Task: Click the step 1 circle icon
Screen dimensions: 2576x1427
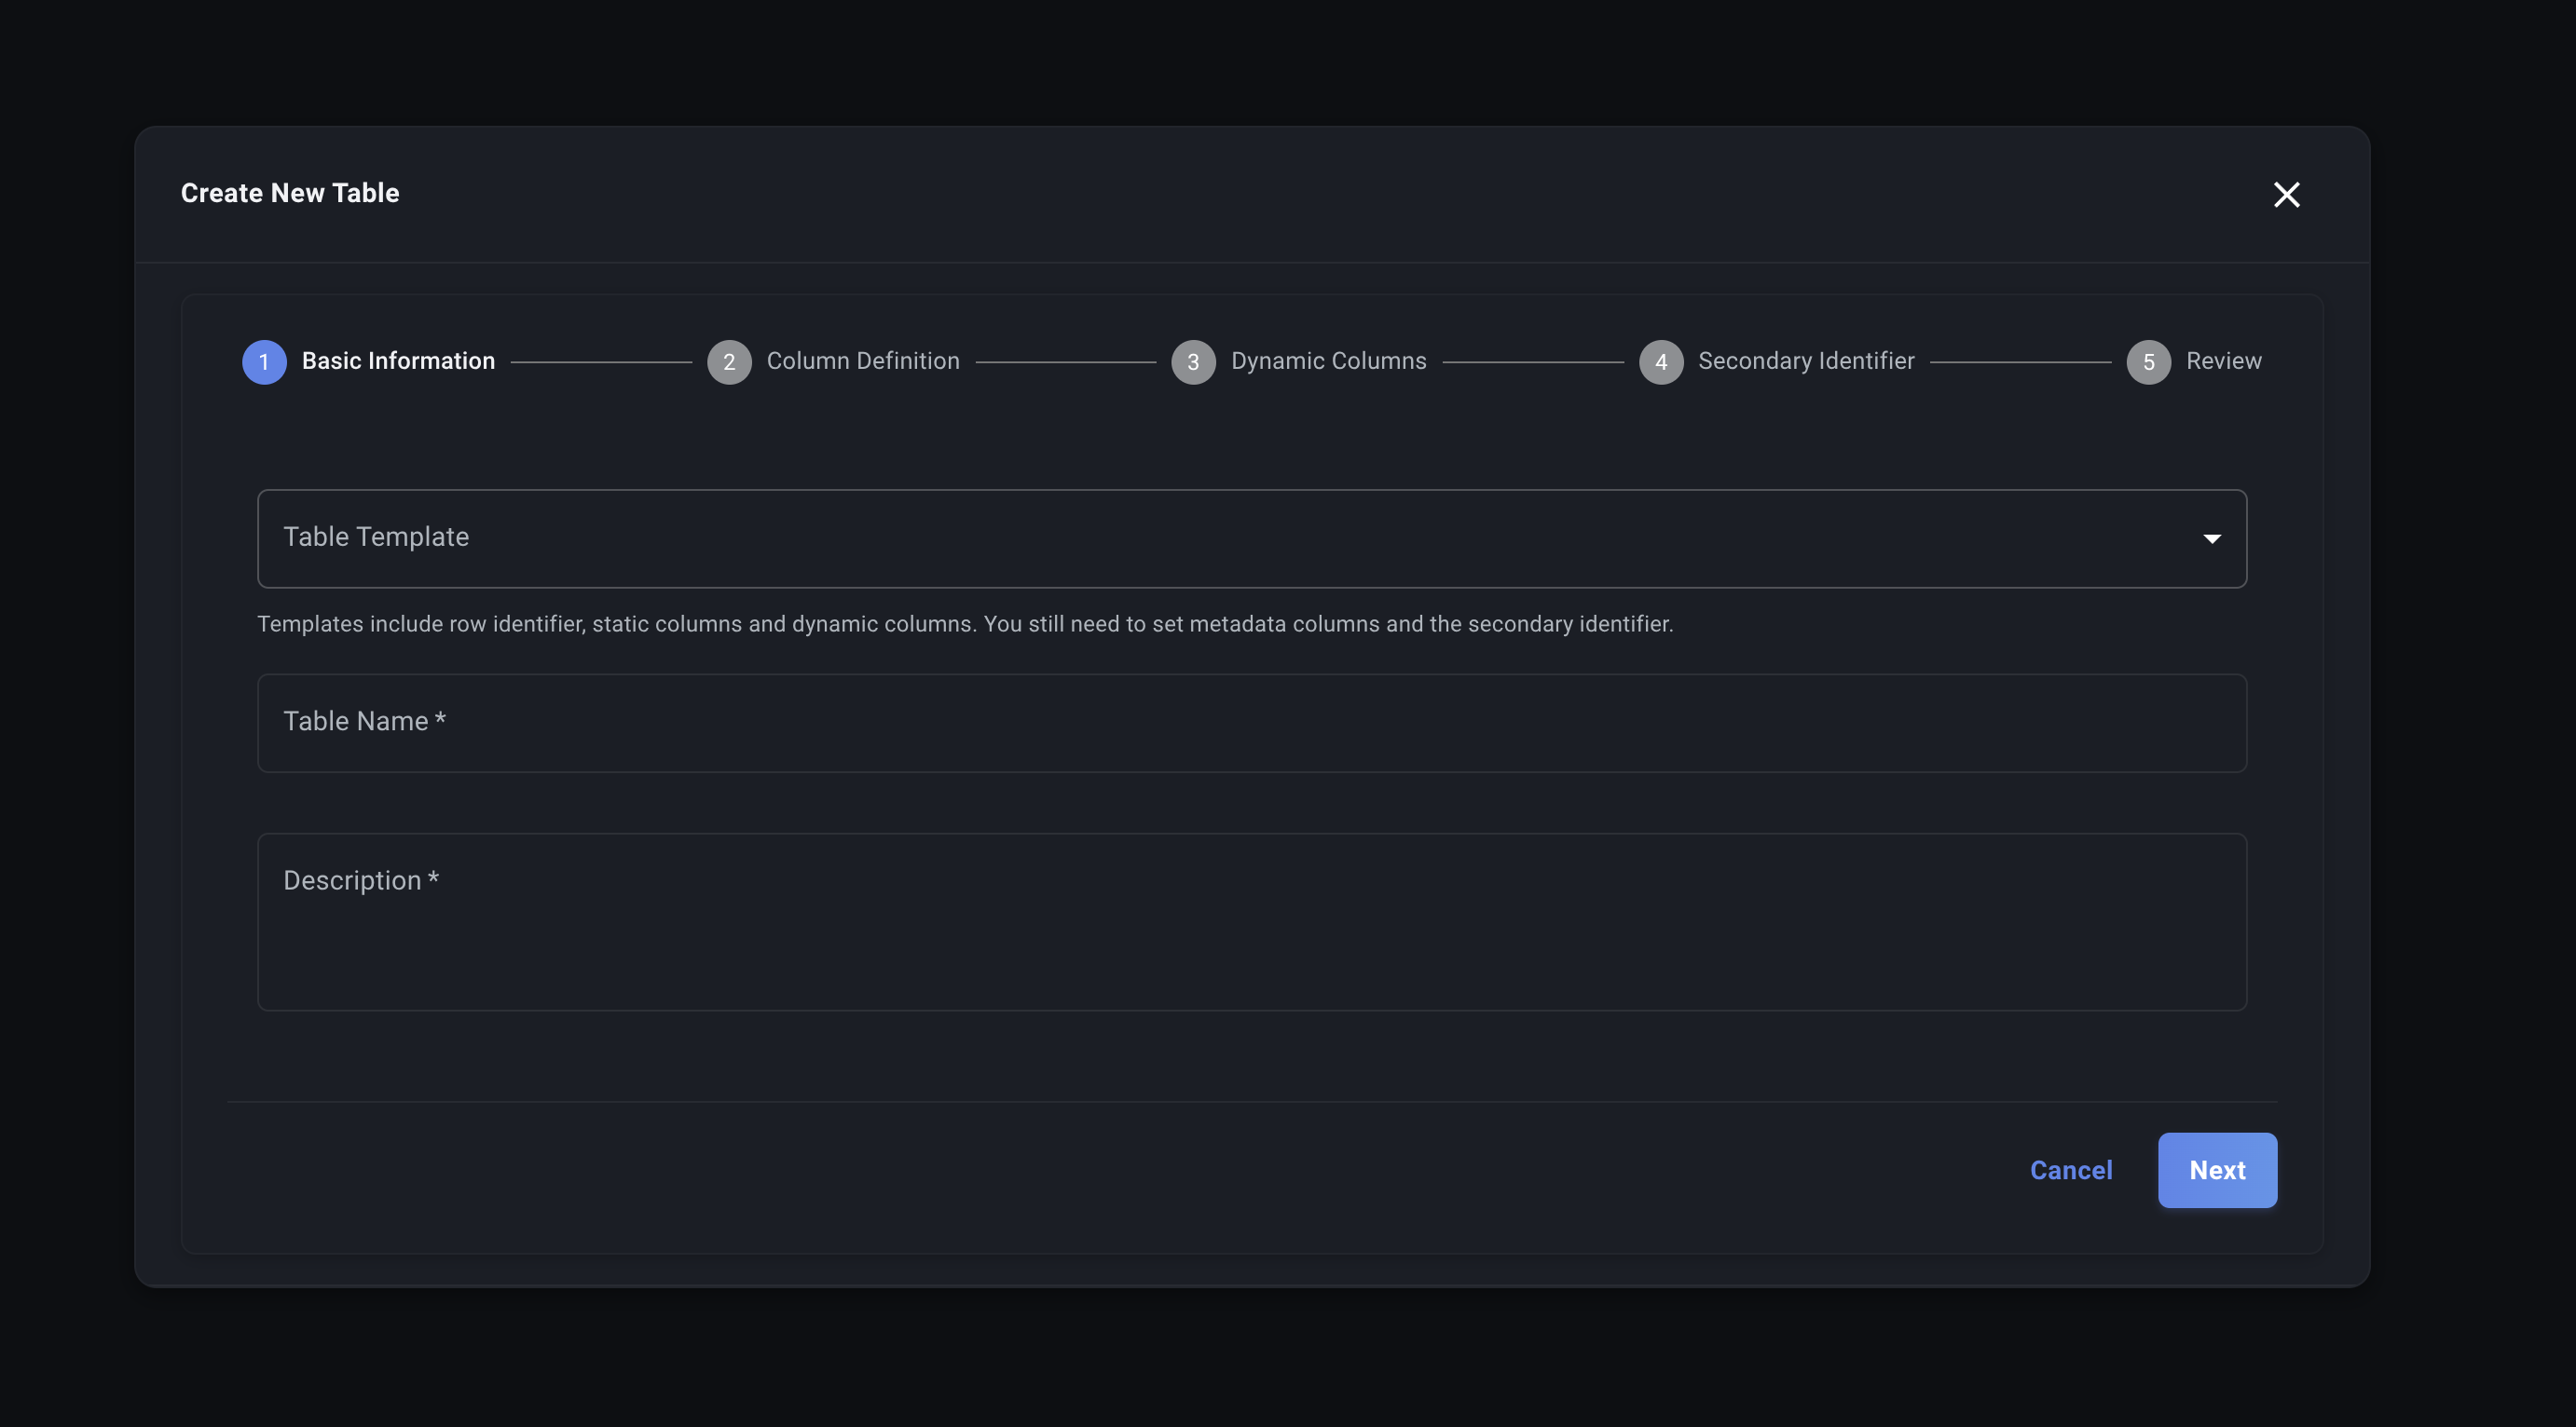Action: (x=264, y=361)
